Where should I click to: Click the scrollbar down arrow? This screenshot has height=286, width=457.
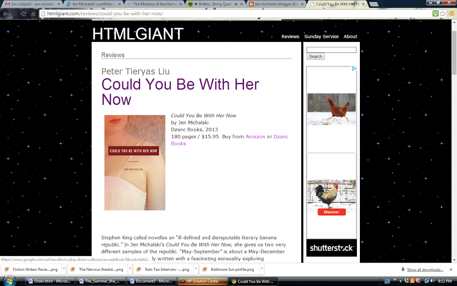[x=454, y=260]
